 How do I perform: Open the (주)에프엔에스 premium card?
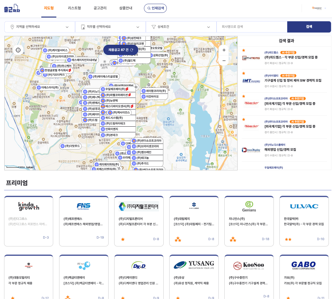point(84,221)
